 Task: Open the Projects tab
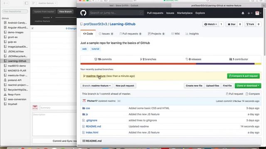coord(156,34)
